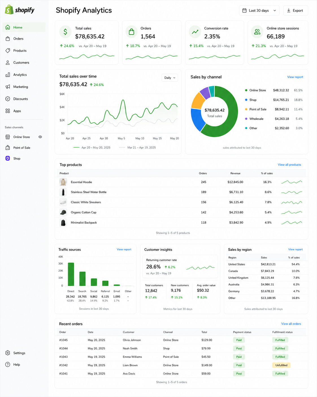Click the Export button label
The image size is (317, 397).
pyautogui.click(x=298, y=10)
